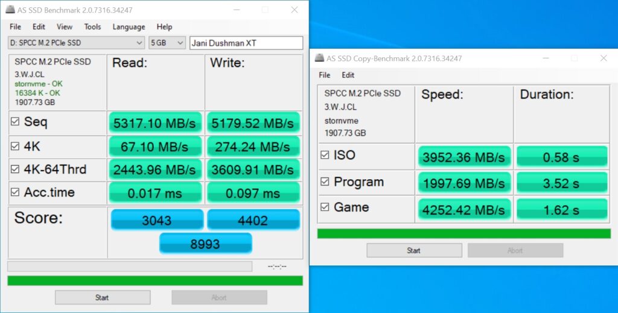Image resolution: width=618 pixels, height=313 pixels.
Task: Click 4K-64Thrd read result 2443.96 MB/s
Action: (155, 169)
